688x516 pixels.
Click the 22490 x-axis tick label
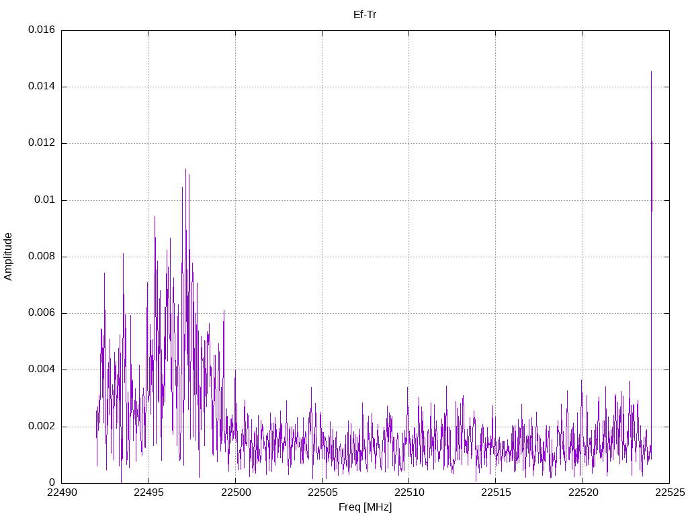[61, 493]
